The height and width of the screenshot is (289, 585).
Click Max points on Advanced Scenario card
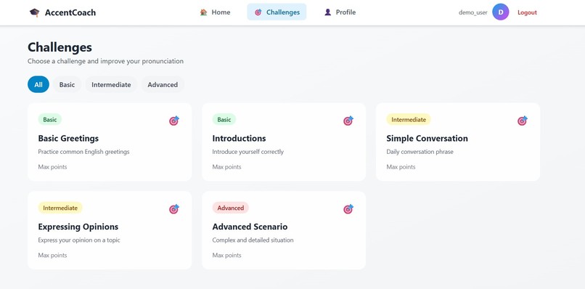227,256
